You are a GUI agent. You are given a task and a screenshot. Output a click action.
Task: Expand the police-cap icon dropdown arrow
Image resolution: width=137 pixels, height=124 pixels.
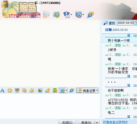[71, 15]
